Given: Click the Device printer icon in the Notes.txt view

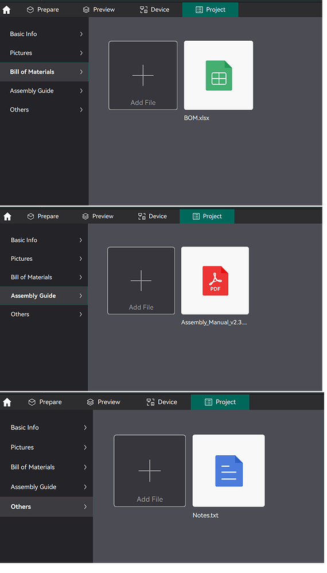Looking at the screenshot, I should click(150, 402).
